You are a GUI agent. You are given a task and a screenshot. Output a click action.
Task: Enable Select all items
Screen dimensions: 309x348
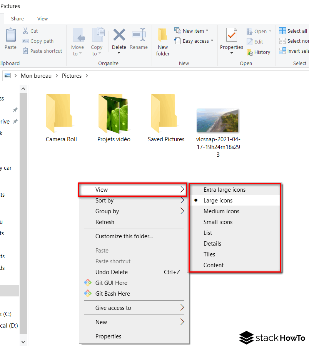pos(293,31)
